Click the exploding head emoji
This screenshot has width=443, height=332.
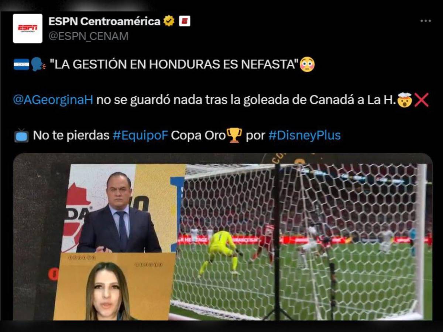pyautogui.click(x=405, y=100)
